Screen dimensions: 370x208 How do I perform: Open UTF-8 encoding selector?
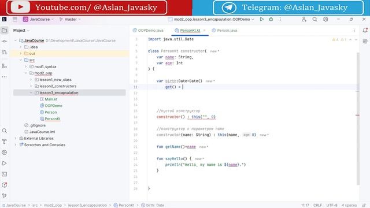click(332, 206)
